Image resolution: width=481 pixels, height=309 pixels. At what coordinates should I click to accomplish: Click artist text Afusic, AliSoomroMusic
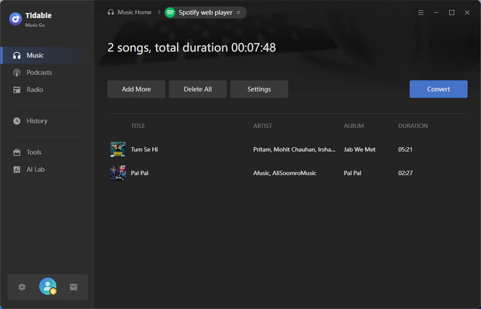click(284, 173)
